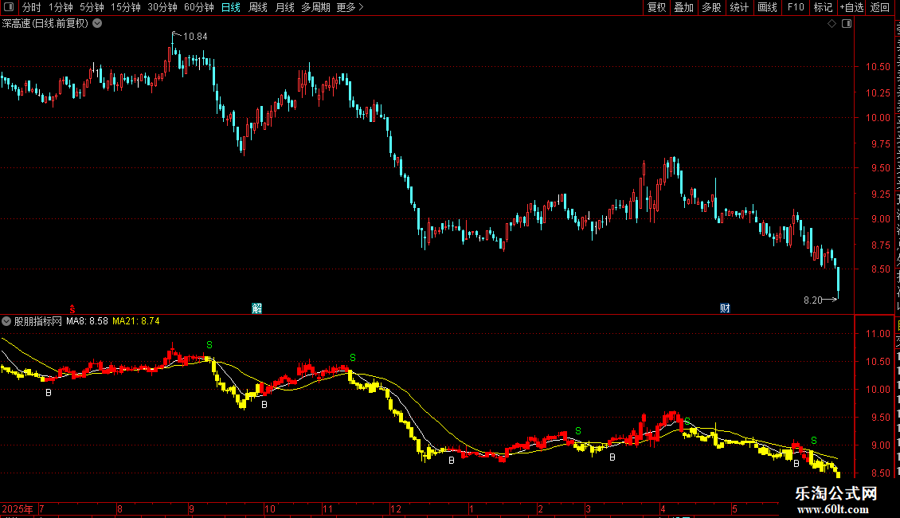Open the 统计 statistics button
Viewport: 900px width, 518px height.
[738, 7]
